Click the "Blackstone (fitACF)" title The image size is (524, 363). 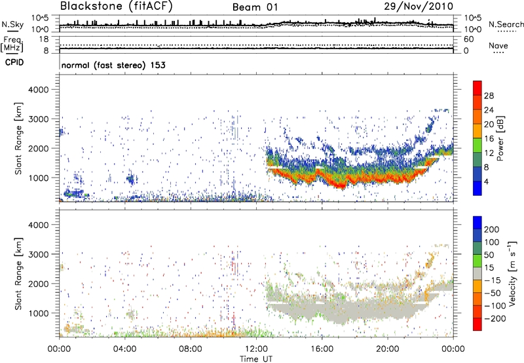(x=117, y=6)
